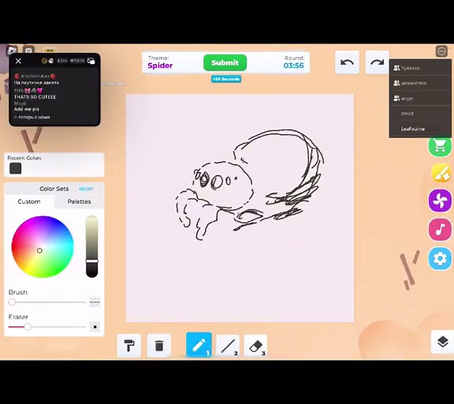The width and height of the screenshot is (454, 404).
Task: Select player alexandrina in the list
Action: click(420, 83)
